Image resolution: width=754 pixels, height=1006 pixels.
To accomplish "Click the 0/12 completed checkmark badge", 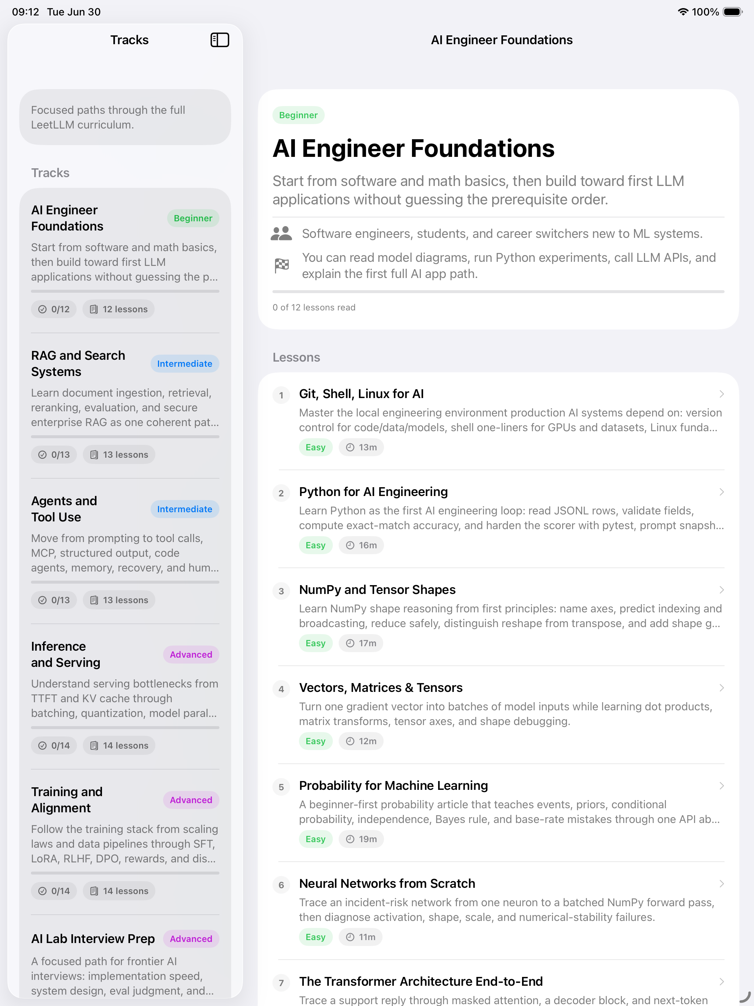I will tap(54, 309).
